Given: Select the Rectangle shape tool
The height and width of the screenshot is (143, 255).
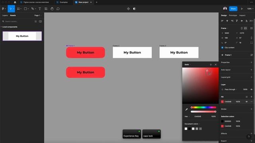Looking at the screenshot, I should click(x=25, y=9).
